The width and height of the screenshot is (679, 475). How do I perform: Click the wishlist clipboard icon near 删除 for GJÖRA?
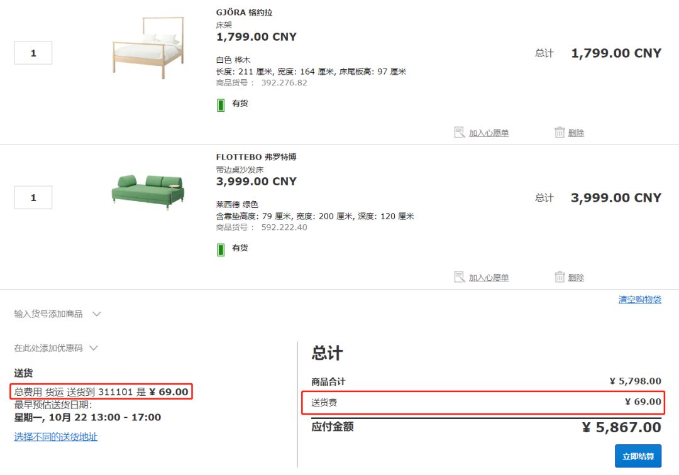[x=460, y=133]
